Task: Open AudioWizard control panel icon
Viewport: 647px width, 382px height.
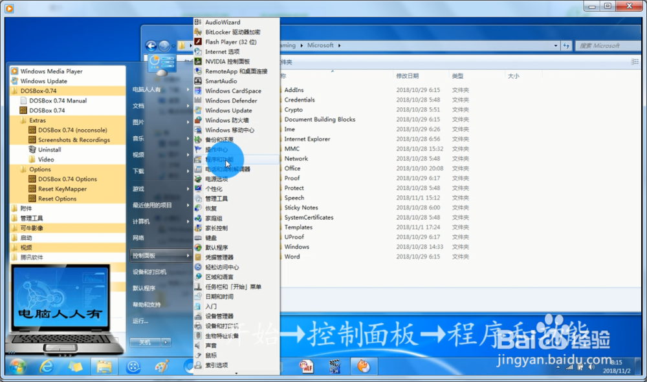Action: tap(198, 22)
